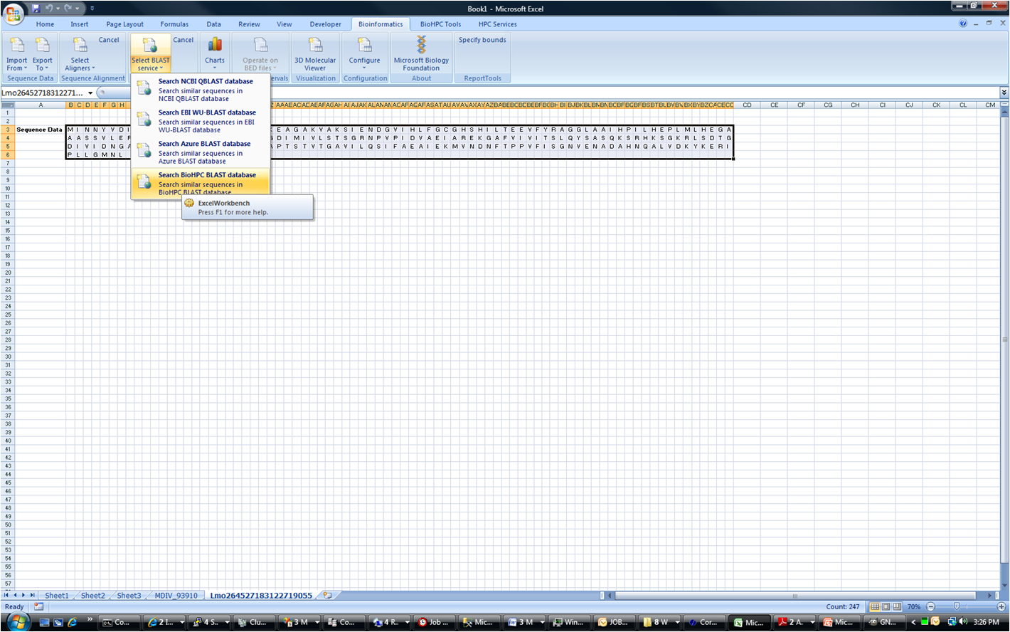Open the Job taskbar button
Viewport: 1010px width, 632px height.
tap(434, 622)
